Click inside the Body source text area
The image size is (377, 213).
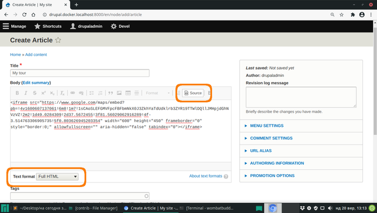(121, 130)
